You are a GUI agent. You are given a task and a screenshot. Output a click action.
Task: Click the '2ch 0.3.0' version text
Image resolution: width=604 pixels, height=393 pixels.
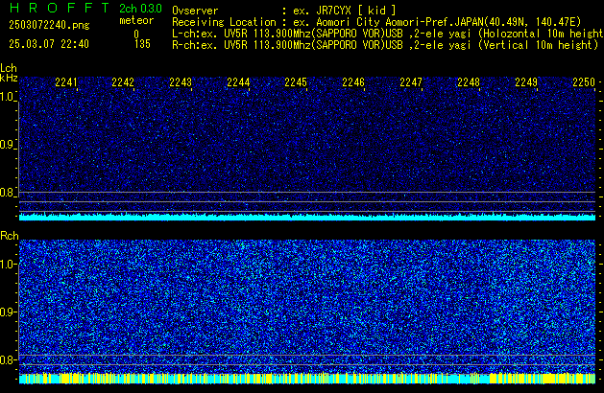[x=140, y=9]
